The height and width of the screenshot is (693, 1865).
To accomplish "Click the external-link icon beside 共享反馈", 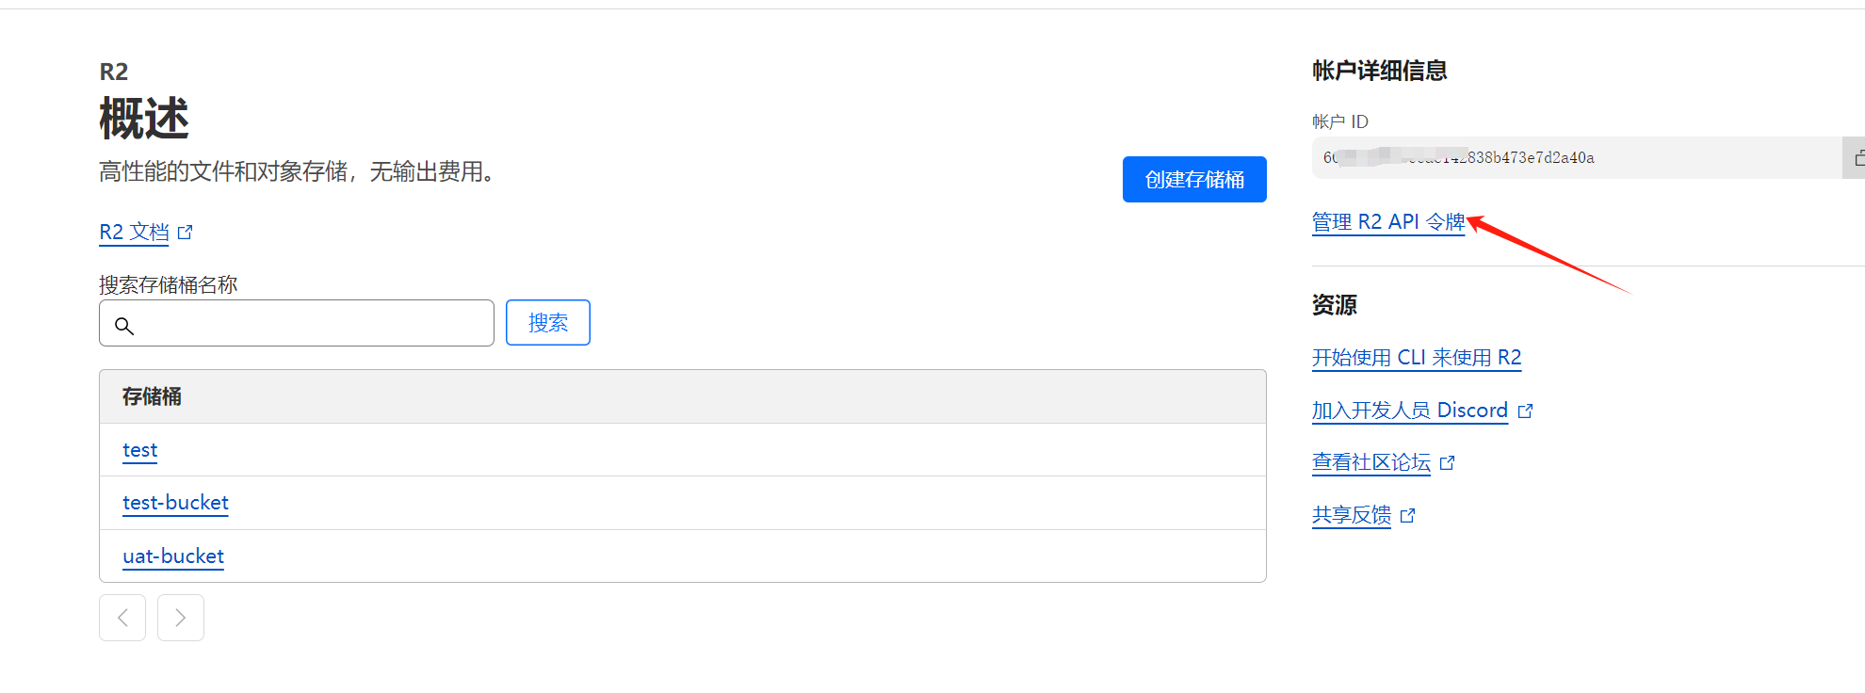I will 1408,515.
